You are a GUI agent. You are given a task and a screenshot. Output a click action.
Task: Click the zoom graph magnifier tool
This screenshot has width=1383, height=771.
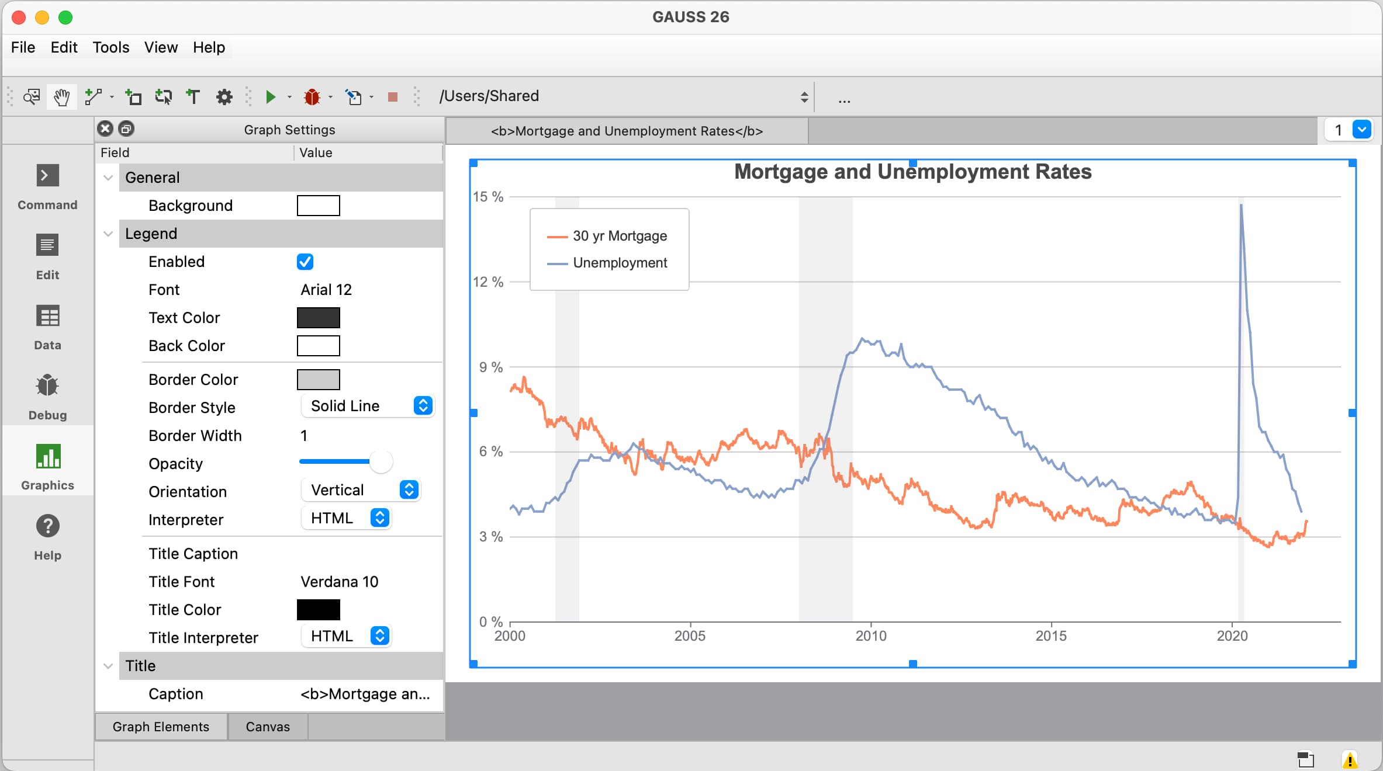[32, 97]
